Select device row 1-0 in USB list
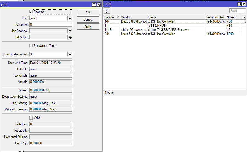Screen dimensions: 247x152 (x=175, y=21)
